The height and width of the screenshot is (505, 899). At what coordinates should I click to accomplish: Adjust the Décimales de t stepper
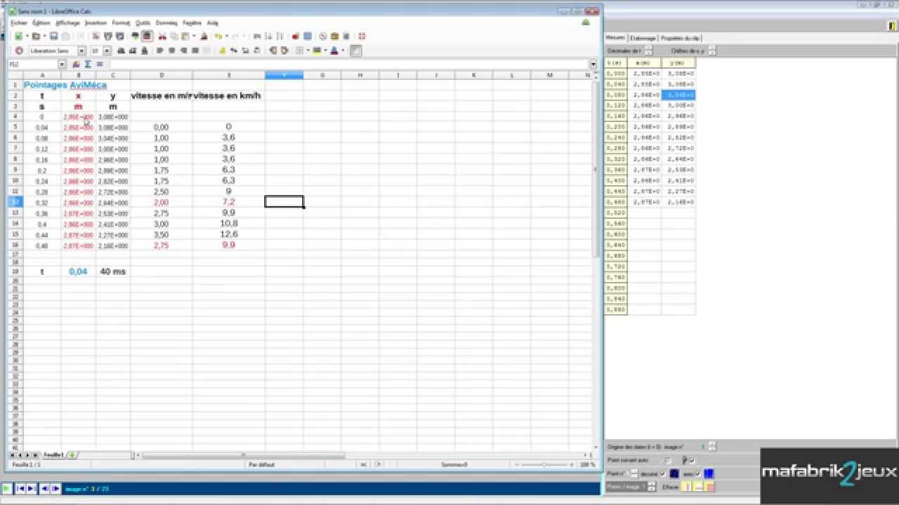649,50
